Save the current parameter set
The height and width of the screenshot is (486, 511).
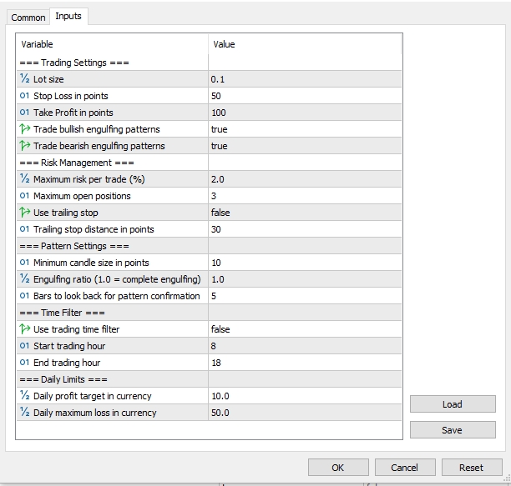point(453,430)
